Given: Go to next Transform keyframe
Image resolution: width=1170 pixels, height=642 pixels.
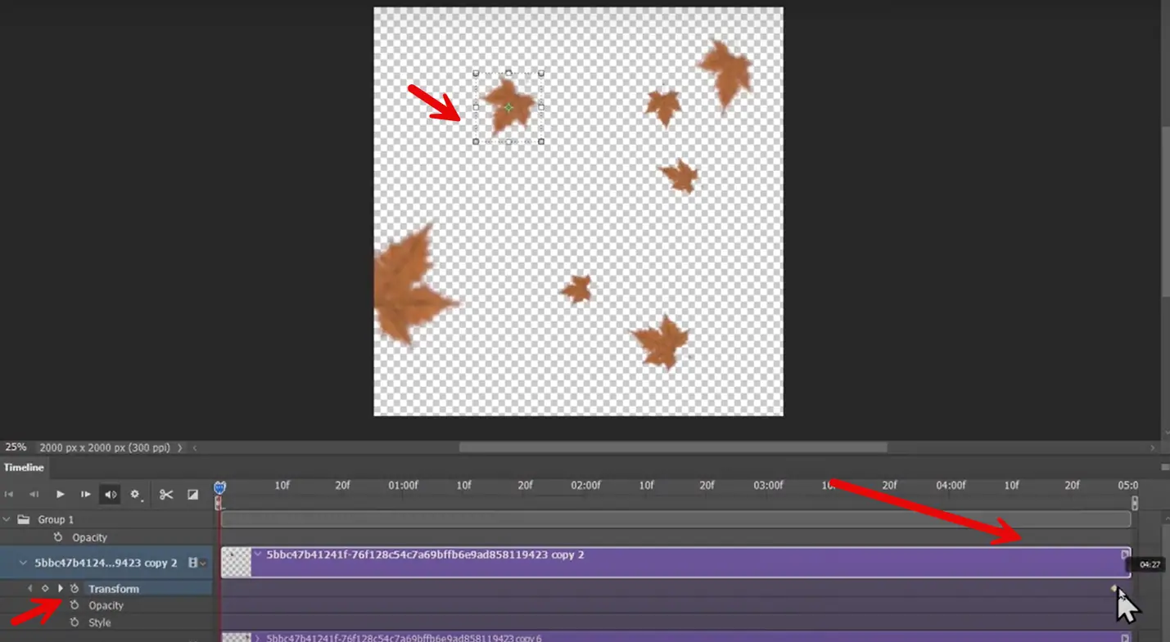Looking at the screenshot, I should [60, 589].
